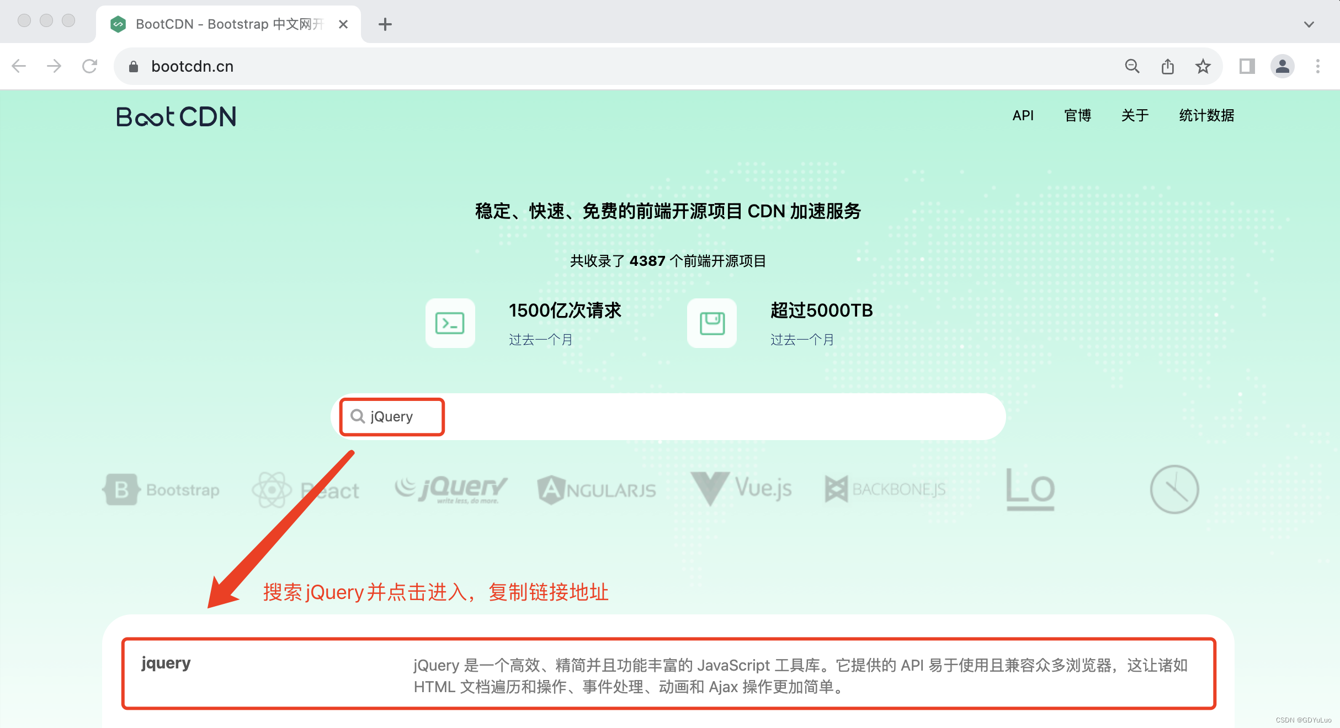Open the browser profile avatar menu

[1282, 66]
